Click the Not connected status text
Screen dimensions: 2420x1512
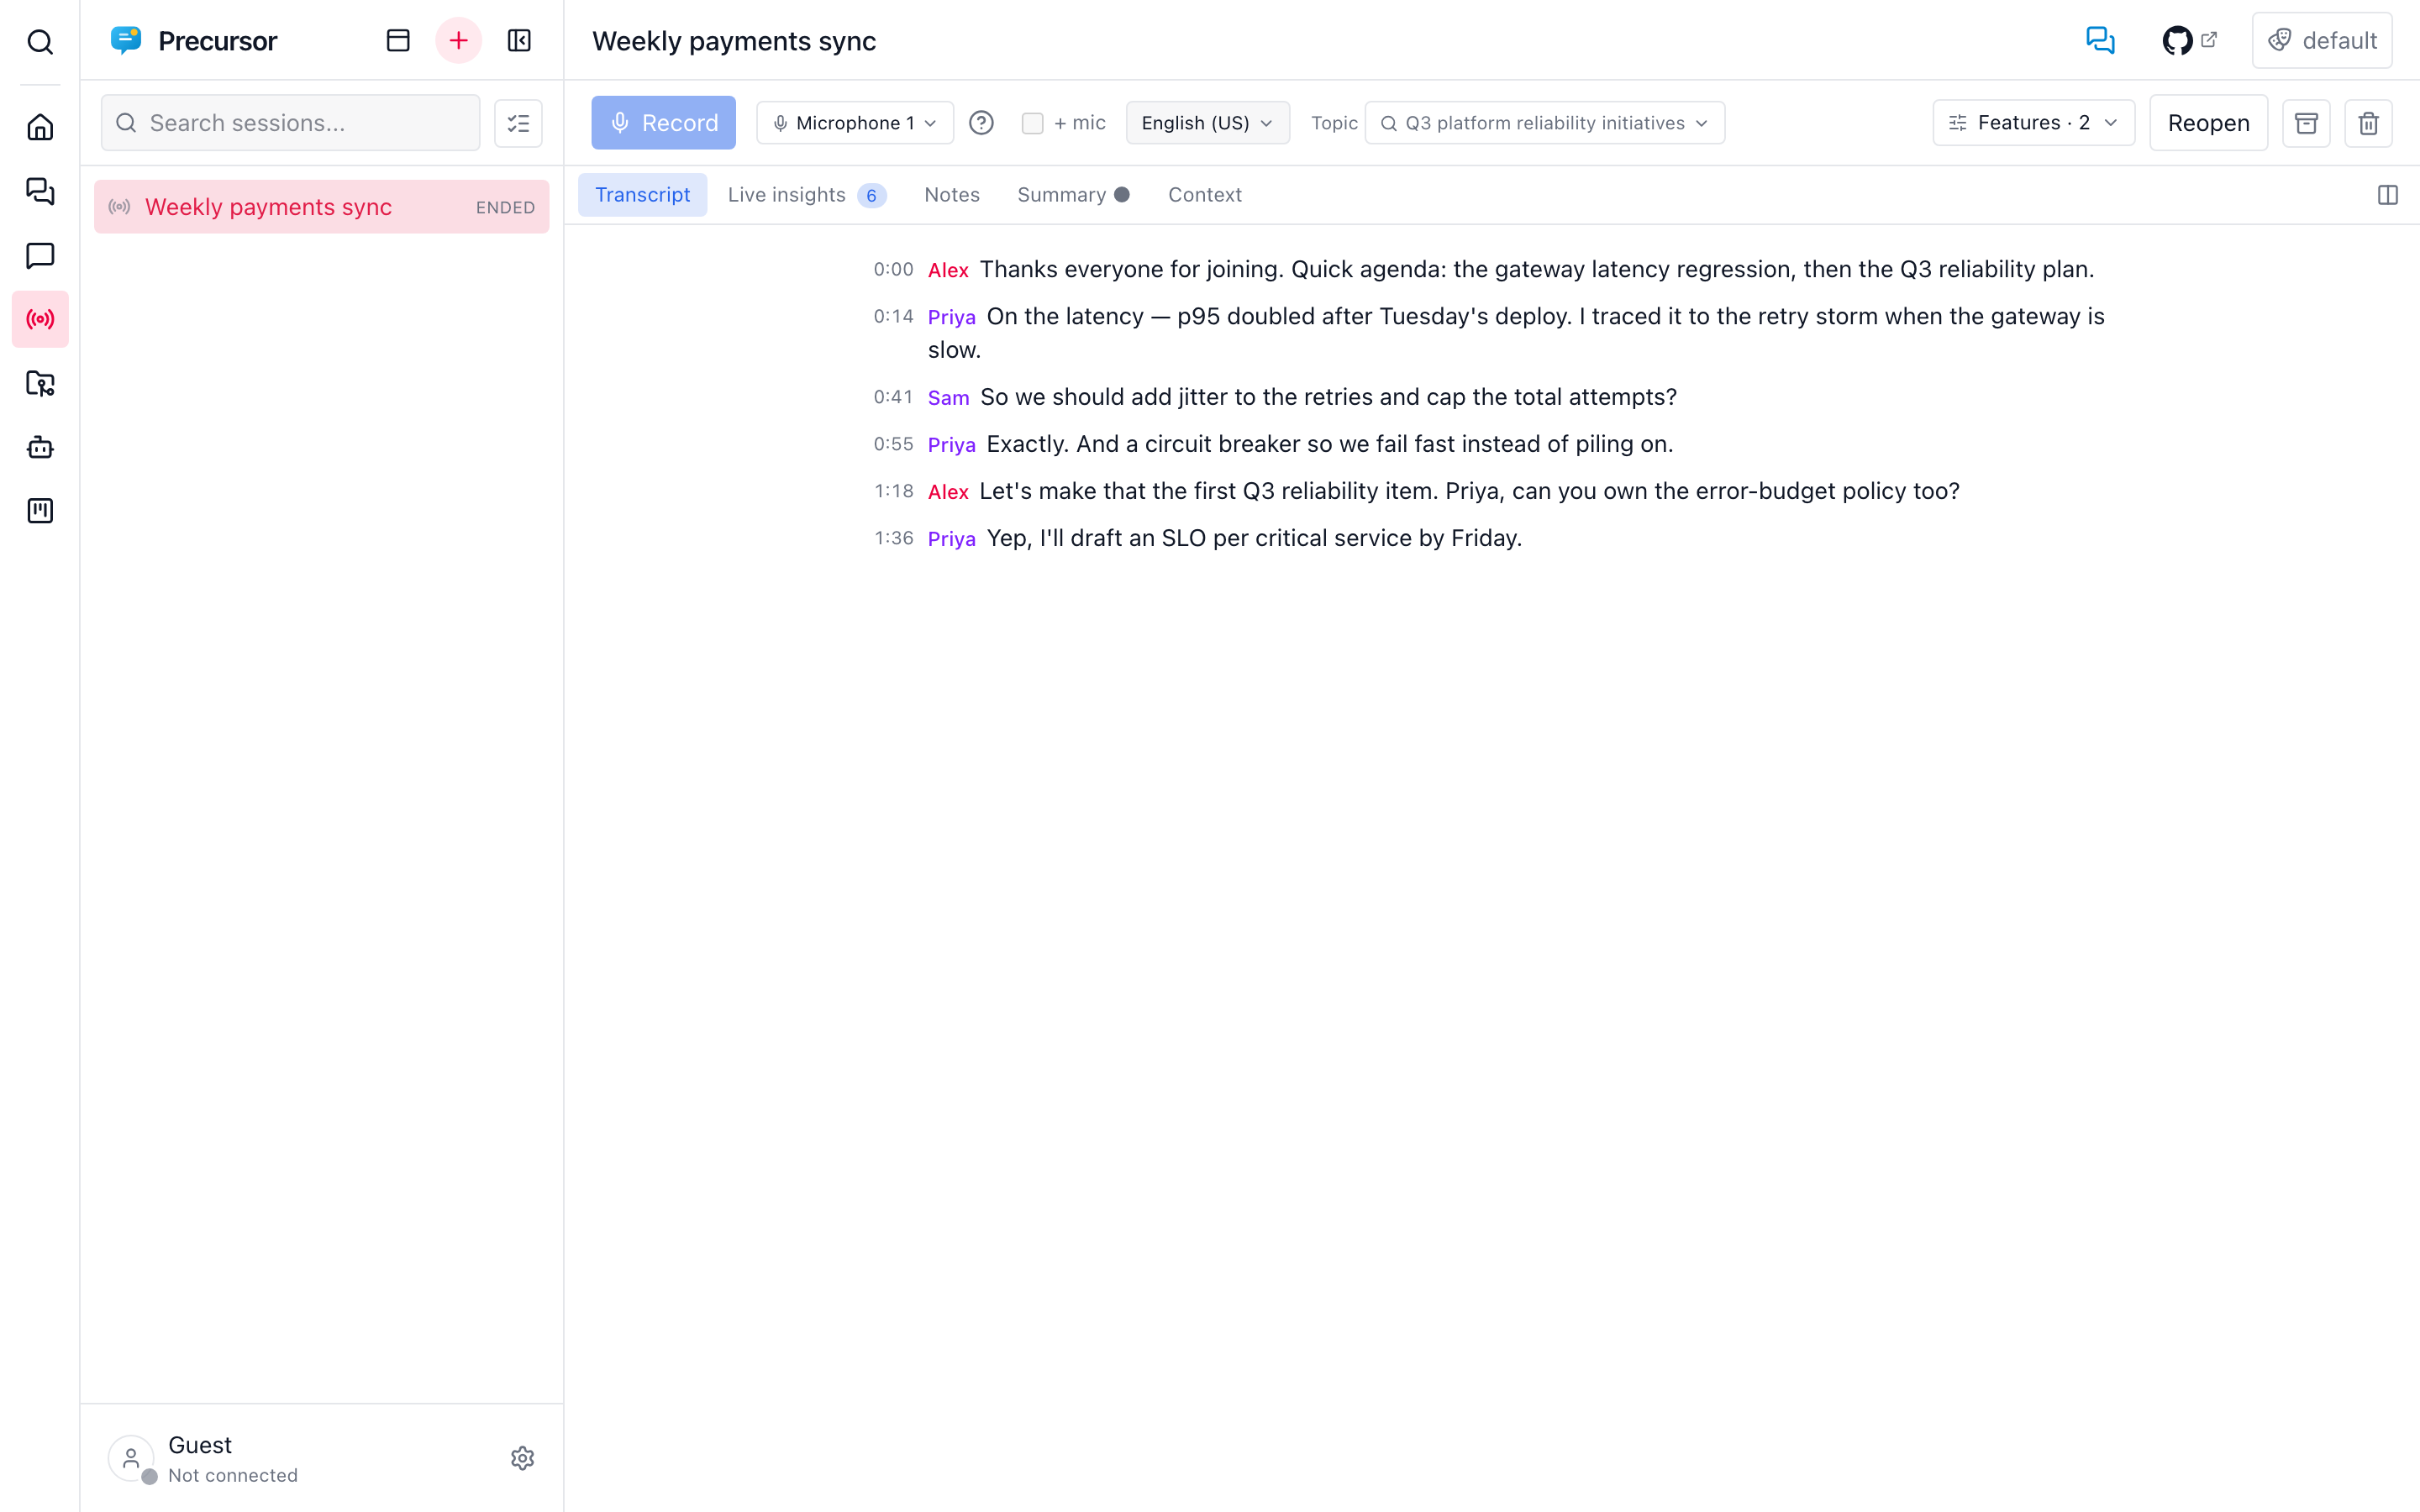coord(233,1476)
